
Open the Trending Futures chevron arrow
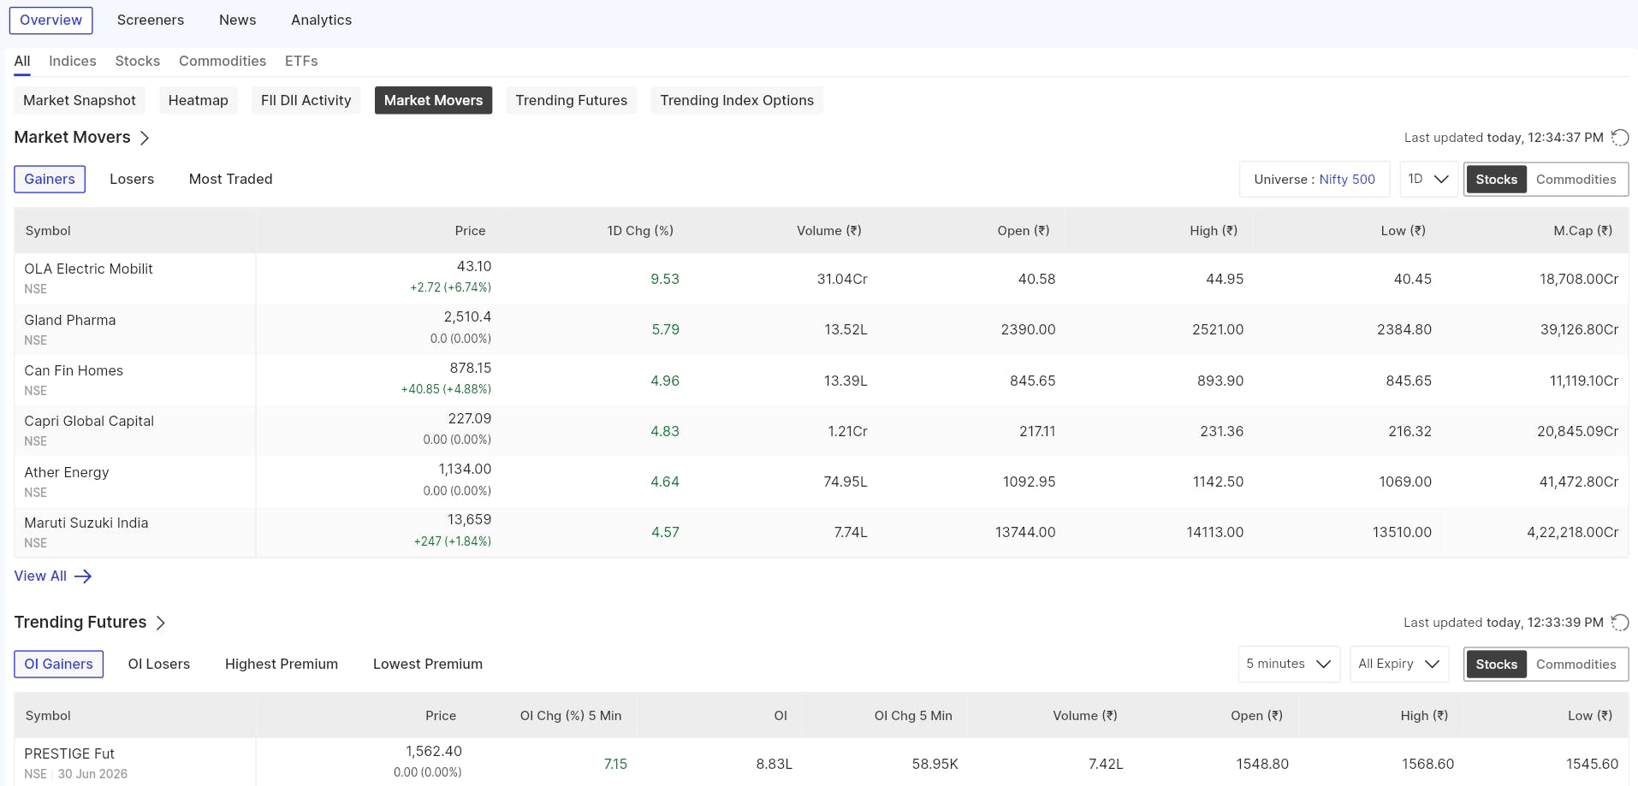(160, 623)
